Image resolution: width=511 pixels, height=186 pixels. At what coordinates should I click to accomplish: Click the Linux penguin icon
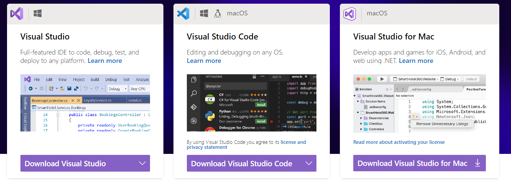coord(218,14)
